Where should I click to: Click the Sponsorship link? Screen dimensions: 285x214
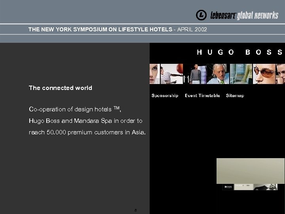[x=165, y=96]
